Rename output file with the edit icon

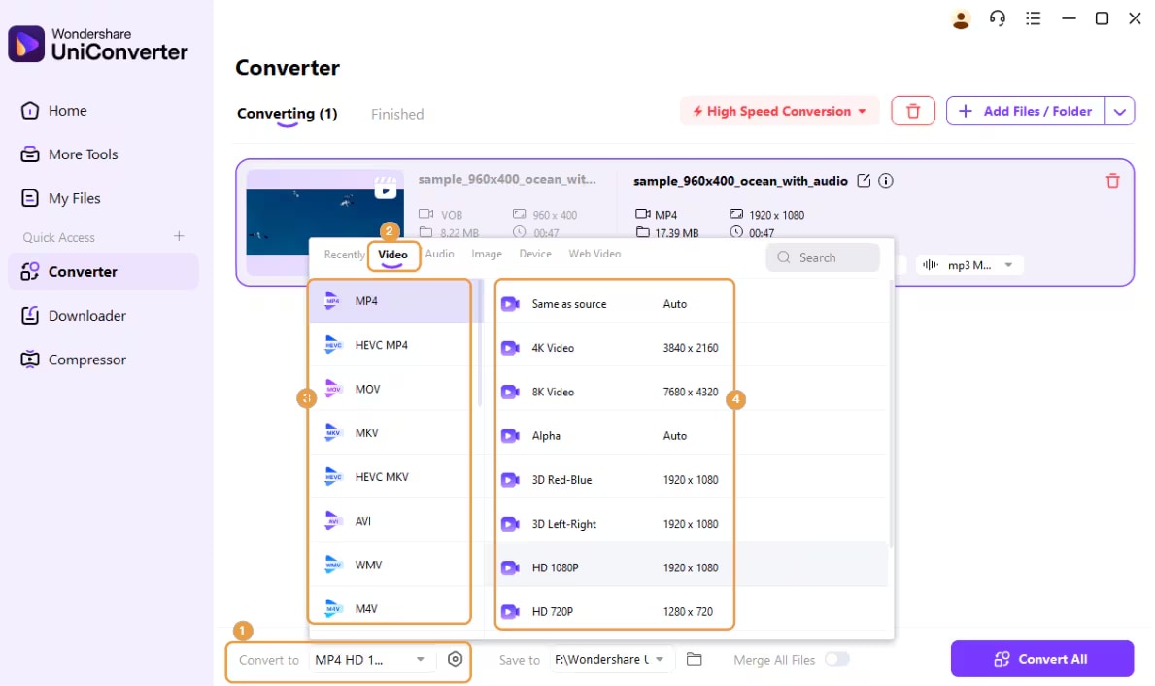[x=864, y=181]
